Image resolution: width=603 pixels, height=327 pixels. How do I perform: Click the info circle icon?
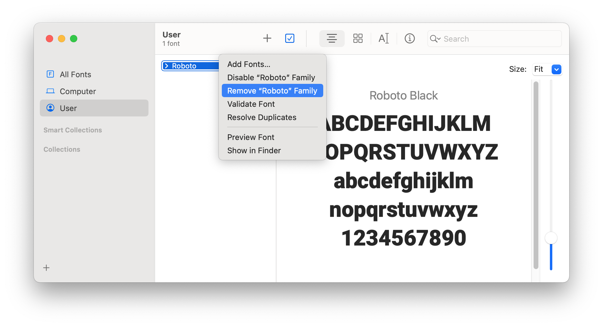tap(410, 38)
